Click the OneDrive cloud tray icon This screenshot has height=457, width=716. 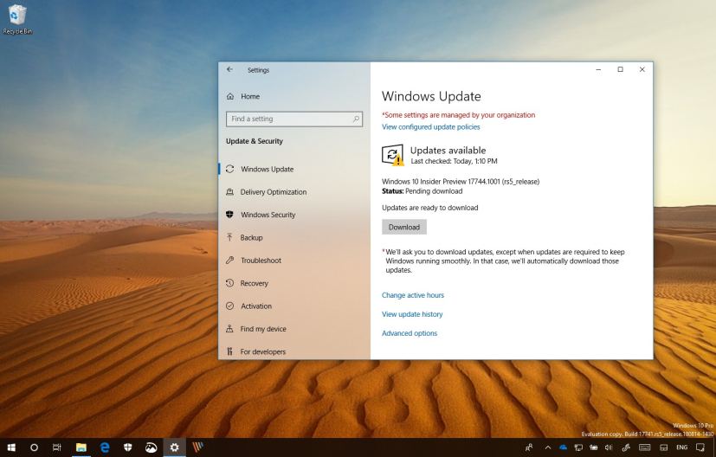563,447
